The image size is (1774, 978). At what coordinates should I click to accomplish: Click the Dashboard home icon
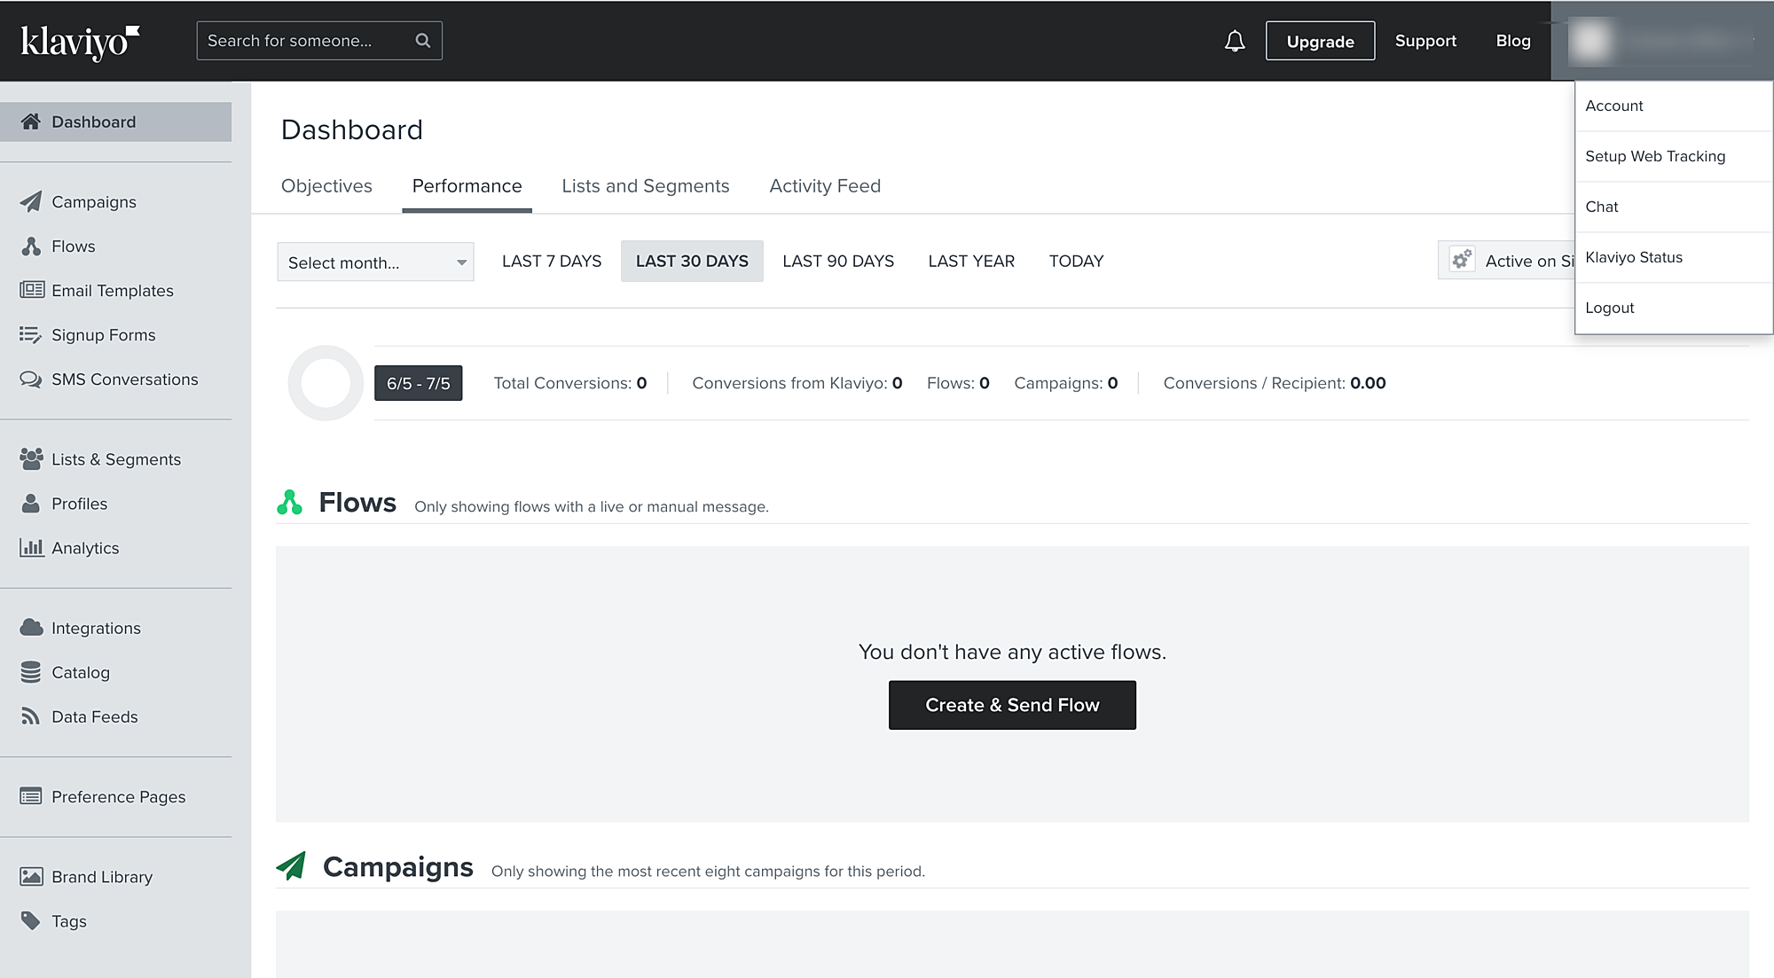click(x=31, y=121)
